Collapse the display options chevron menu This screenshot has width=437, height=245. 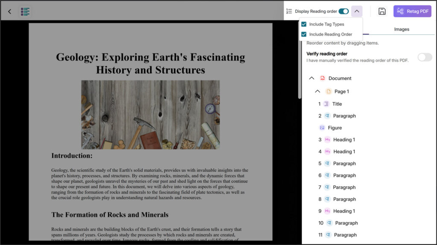click(357, 11)
